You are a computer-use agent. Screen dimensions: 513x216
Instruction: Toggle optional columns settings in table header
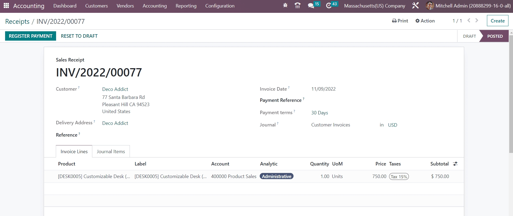pyautogui.click(x=455, y=164)
